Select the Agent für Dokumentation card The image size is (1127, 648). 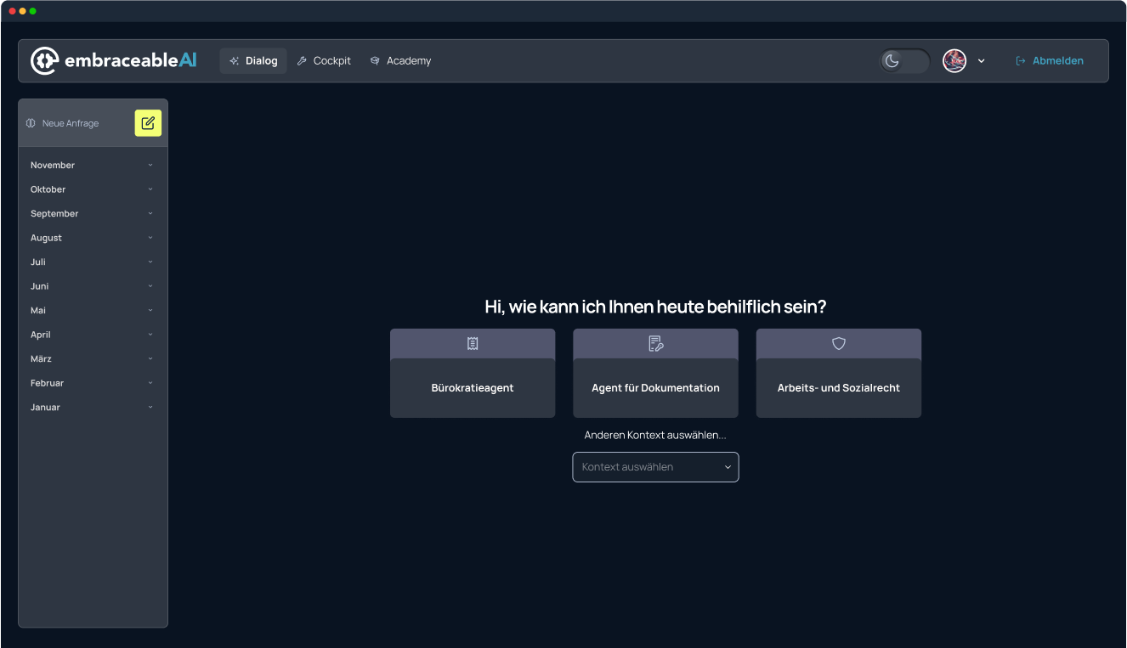(655, 373)
